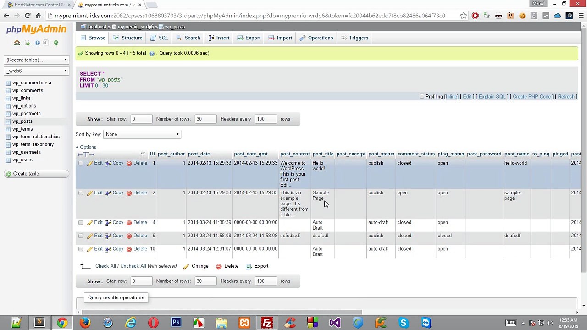Tick checkbox for row ID 9
Viewport: 587px width, 330px height.
[81, 236]
